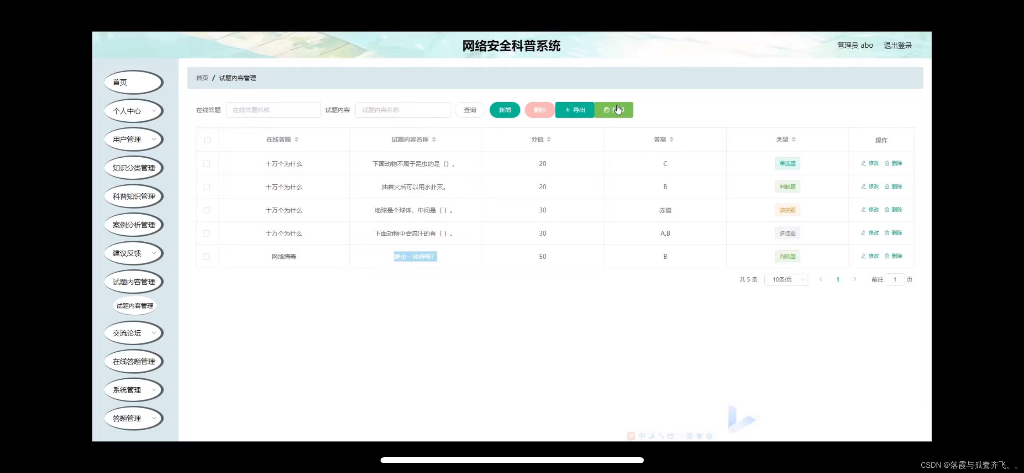The width and height of the screenshot is (1024, 473).
Task: Click the 单选题 type tag
Action: point(787,163)
